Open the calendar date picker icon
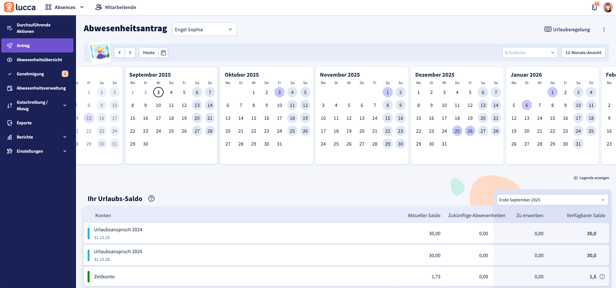 pos(163,53)
